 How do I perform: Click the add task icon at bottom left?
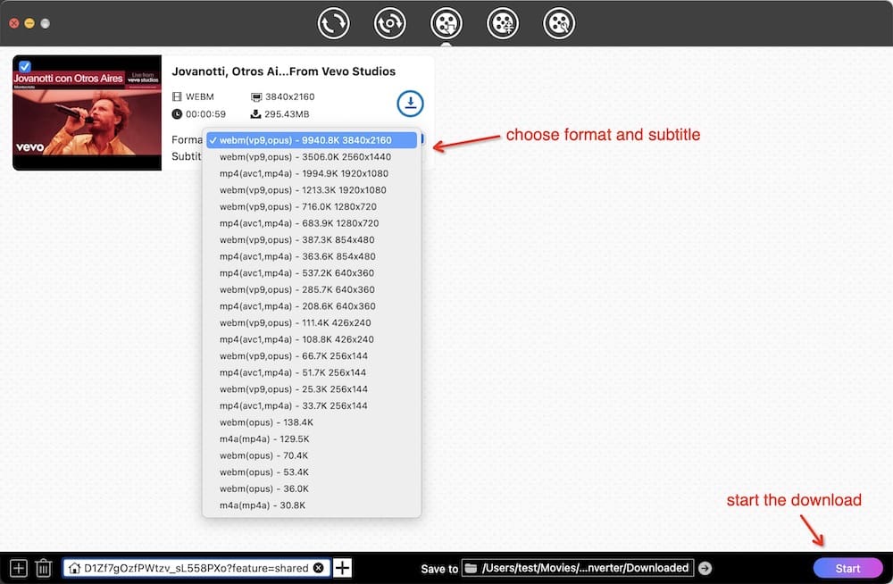[x=19, y=568]
